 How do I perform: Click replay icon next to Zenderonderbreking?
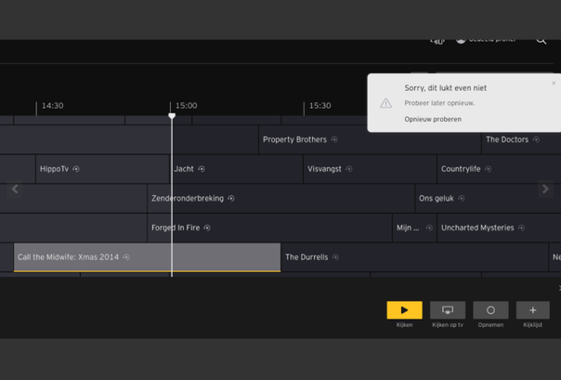tap(231, 198)
